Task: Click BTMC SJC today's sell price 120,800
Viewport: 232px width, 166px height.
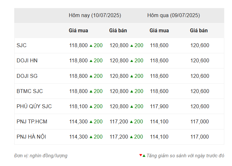Action: click(x=119, y=91)
